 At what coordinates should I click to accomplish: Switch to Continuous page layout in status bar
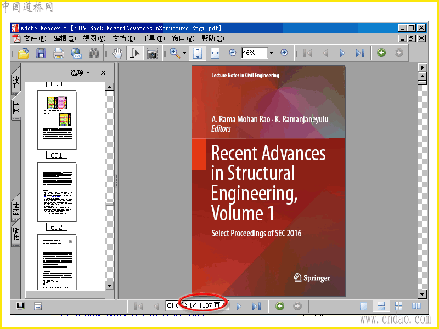point(381,306)
